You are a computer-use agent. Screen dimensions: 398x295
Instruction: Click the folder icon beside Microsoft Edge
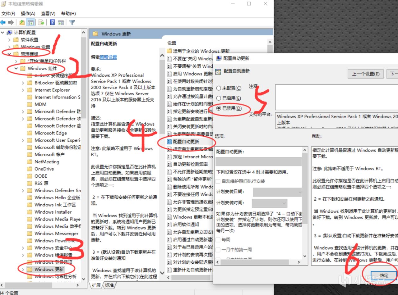coord(30,133)
